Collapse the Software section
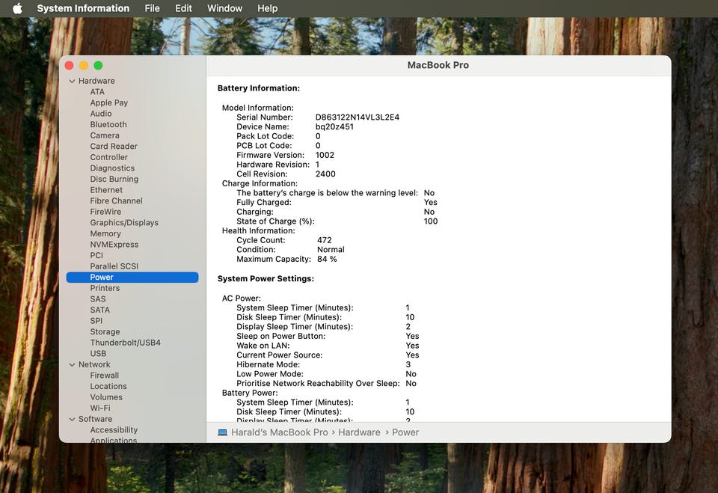The width and height of the screenshot is (718, 493). pos(72,419)
